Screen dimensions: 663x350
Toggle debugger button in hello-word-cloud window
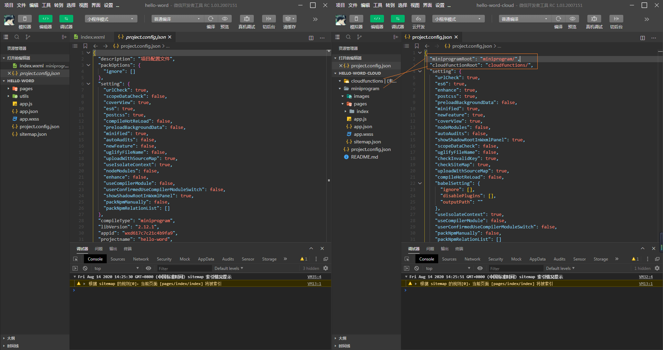pyautogui.click(x=398, y=19)
